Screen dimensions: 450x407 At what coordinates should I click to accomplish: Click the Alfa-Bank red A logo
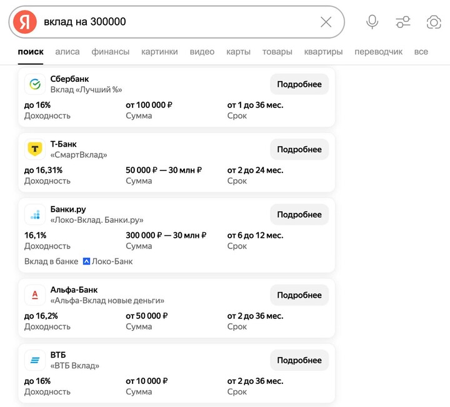(x=35, y=295)
